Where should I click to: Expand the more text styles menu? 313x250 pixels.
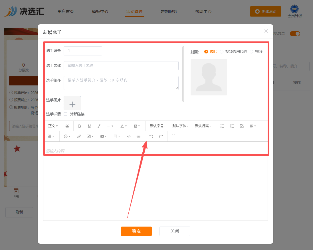[110, 126]
